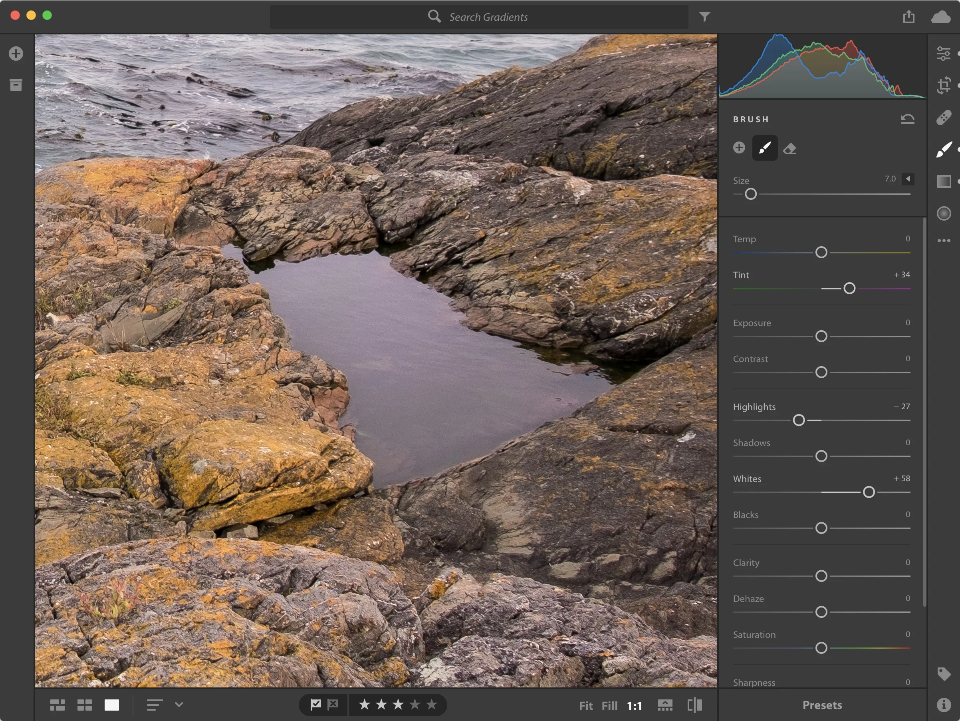Viewport: 960px width, 721px height.
Task: Select the Brush tool in right sidebar
Action: (x=944, y=149)
